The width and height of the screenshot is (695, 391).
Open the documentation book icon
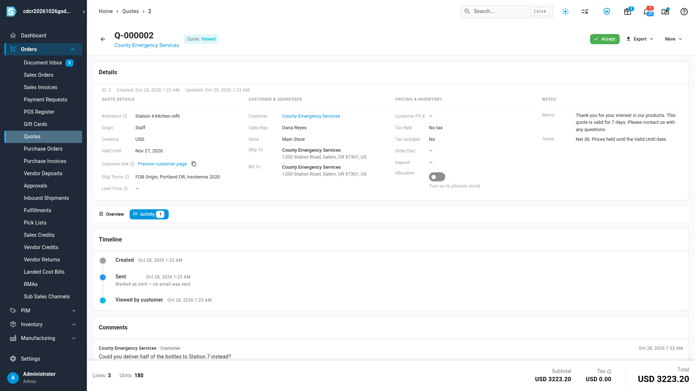(x=665, y=12)
